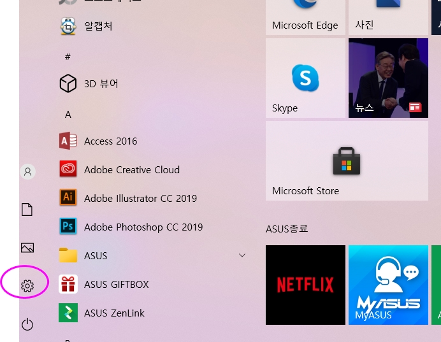Screen dimensions: 441x342
Task: Select the A letter group header
Action: pos(68,115)
